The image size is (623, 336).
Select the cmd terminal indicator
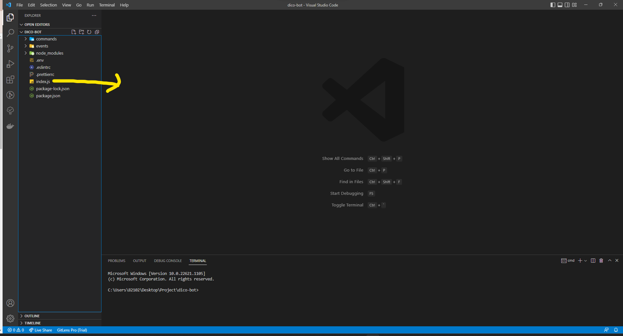pos(568,261)
